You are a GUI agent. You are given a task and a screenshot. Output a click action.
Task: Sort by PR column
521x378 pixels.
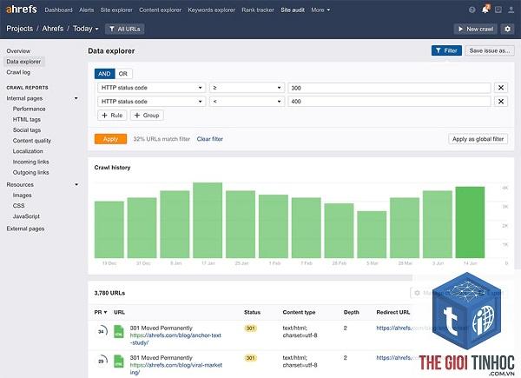point(101,312)
